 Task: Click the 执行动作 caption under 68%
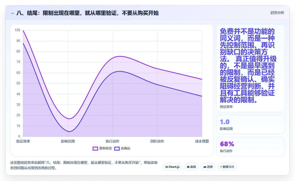coord(226,151)
